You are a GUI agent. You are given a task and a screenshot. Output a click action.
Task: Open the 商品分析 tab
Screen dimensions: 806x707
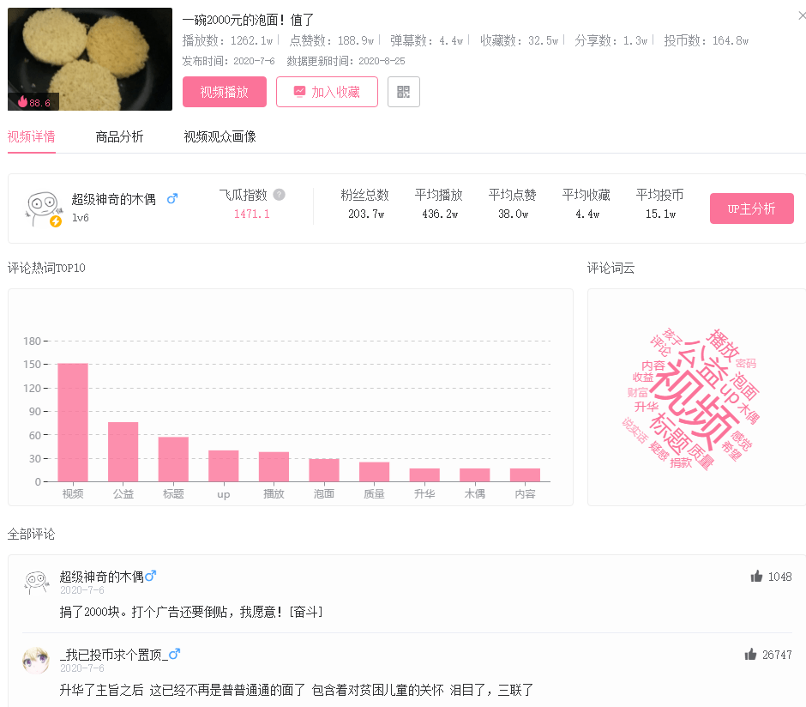click(119, 136)
